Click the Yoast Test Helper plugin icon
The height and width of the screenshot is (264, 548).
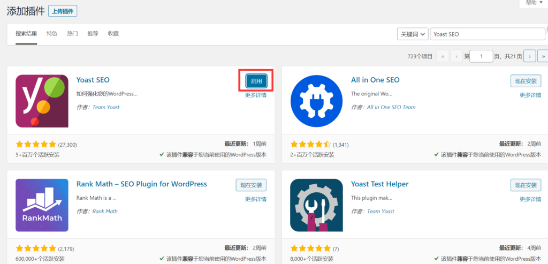point(317,205)
